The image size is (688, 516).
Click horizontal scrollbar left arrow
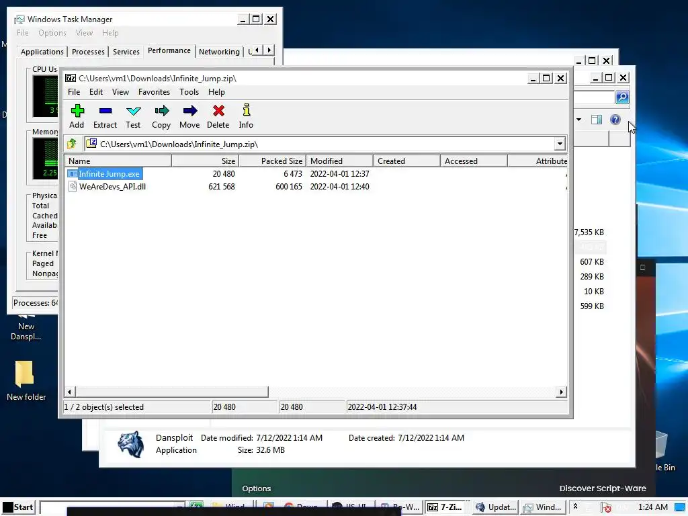click(70, 392)
